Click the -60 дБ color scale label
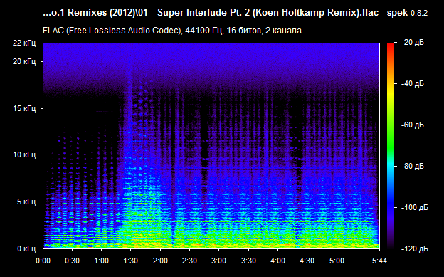This screenshot has width=444, height=277. click(x=413, y=125)
